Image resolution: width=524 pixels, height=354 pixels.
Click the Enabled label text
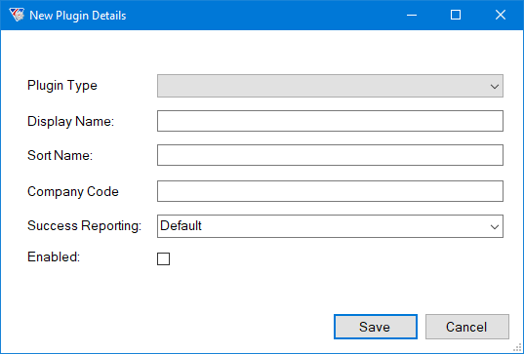[54, 256]
